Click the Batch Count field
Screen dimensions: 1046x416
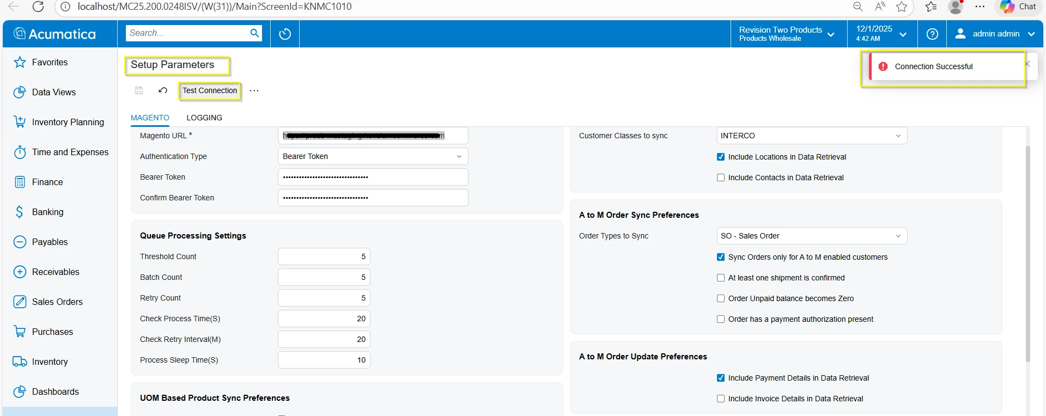tap(324, 277)
